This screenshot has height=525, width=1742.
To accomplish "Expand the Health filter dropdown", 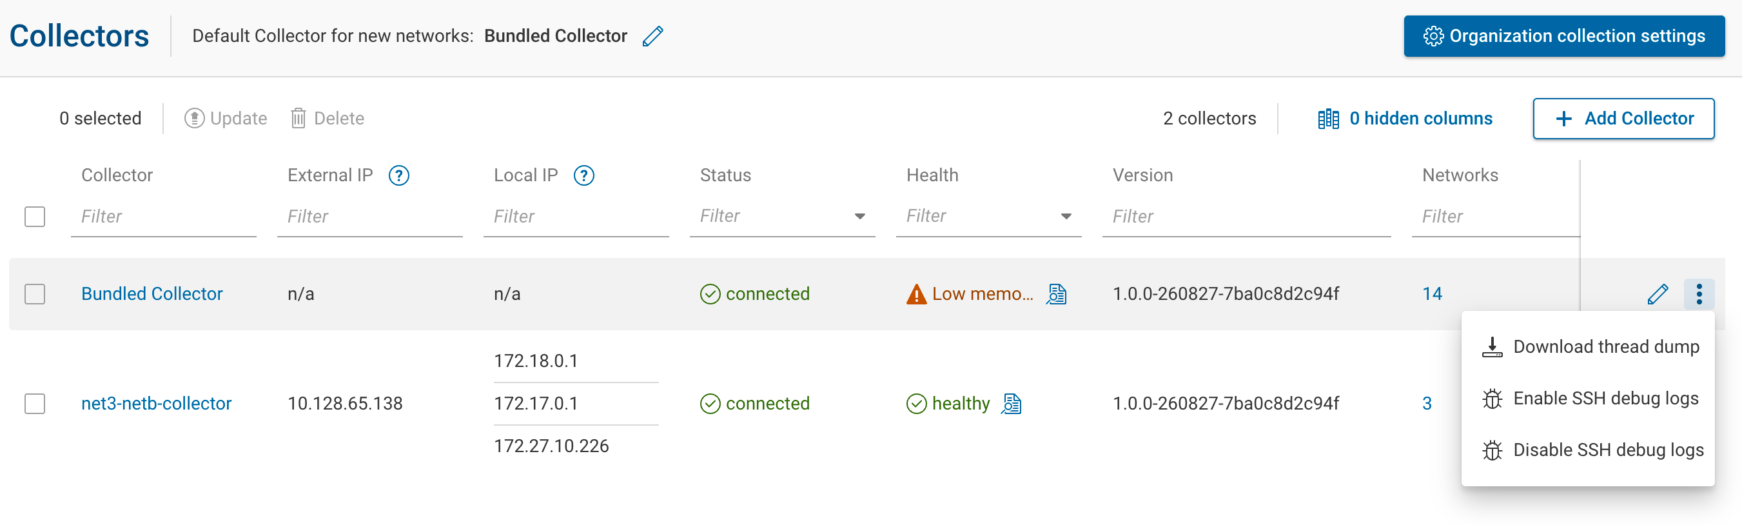I will 1066,217.
